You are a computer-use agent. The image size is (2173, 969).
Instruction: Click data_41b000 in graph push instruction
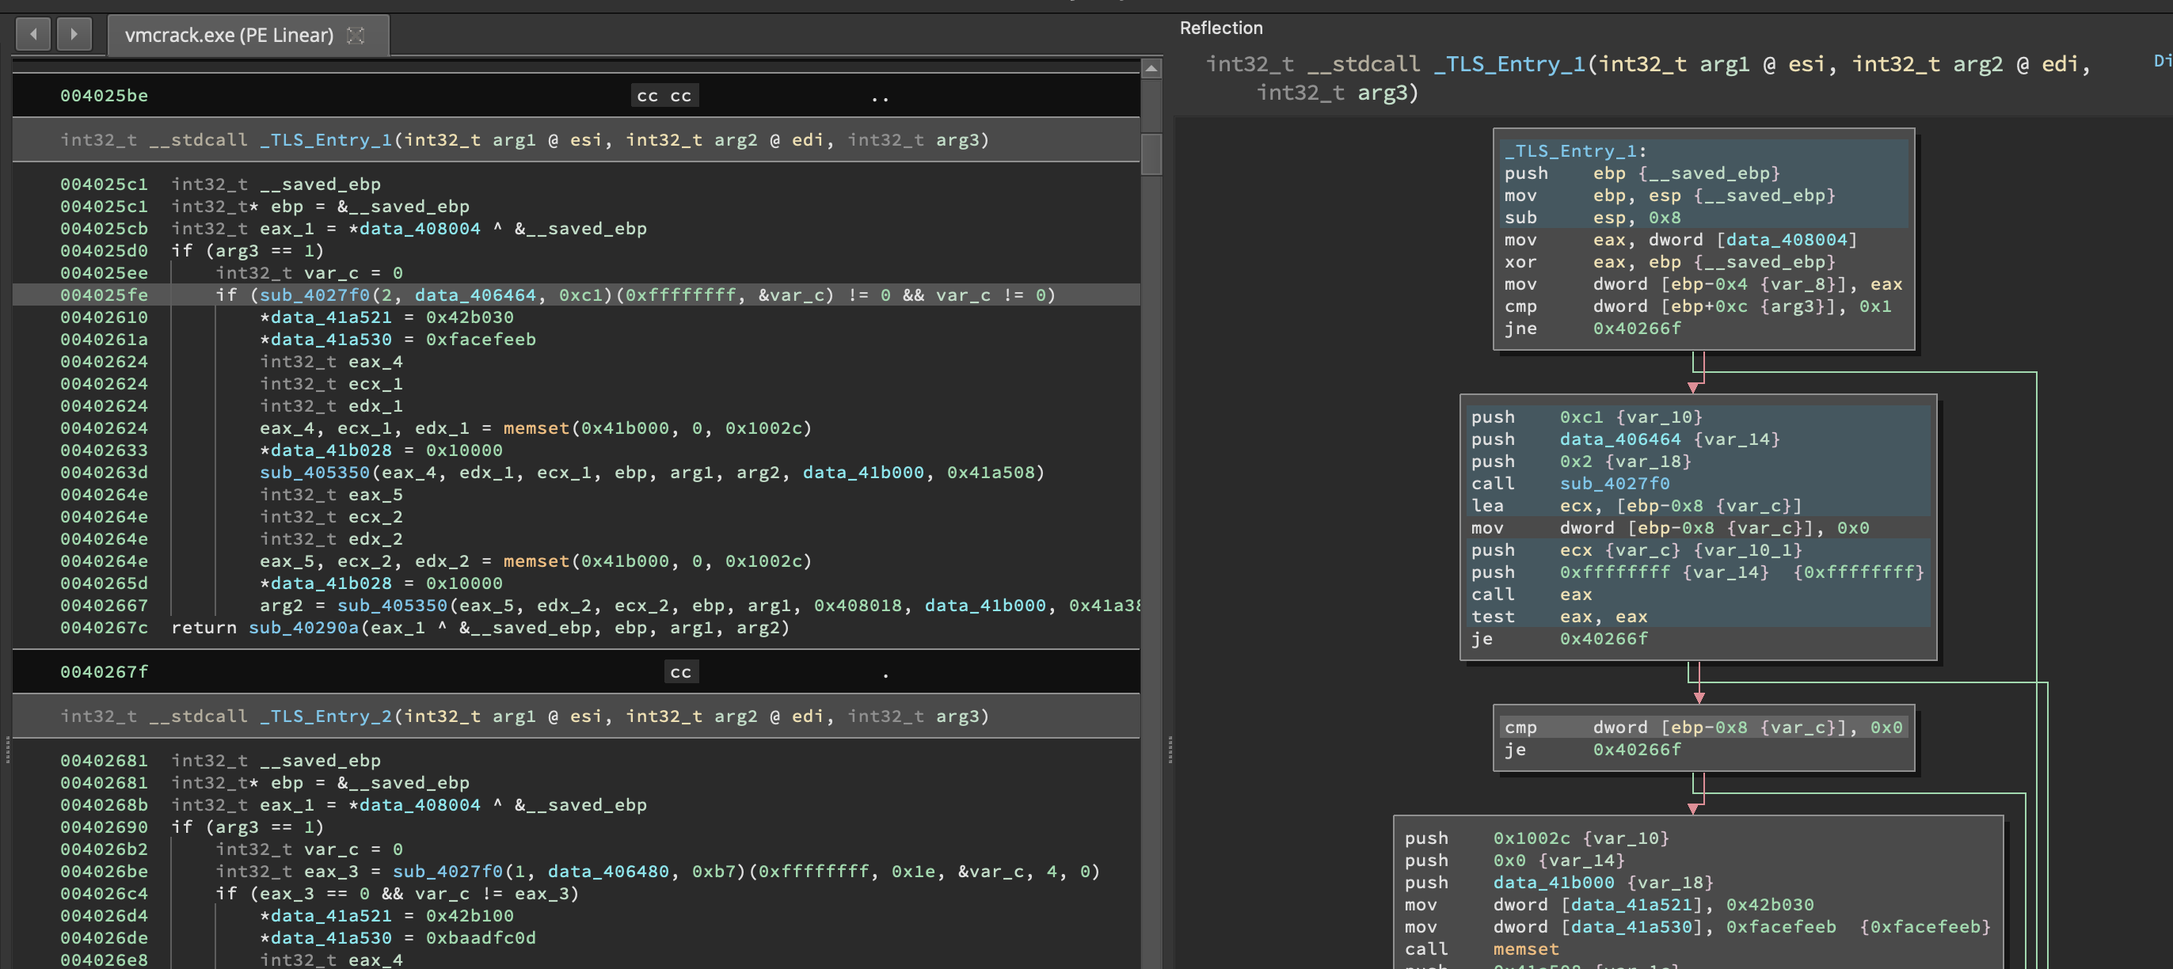1554,882
